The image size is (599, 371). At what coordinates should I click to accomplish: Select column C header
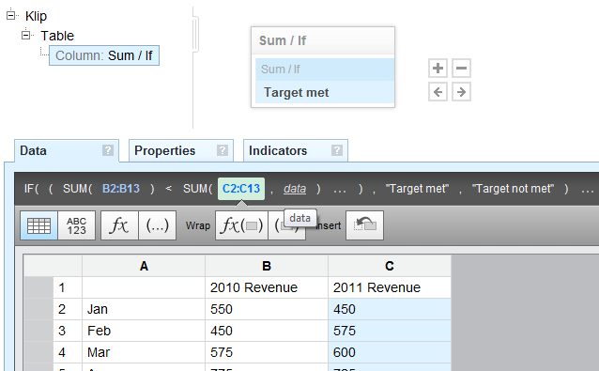point(390,266)
